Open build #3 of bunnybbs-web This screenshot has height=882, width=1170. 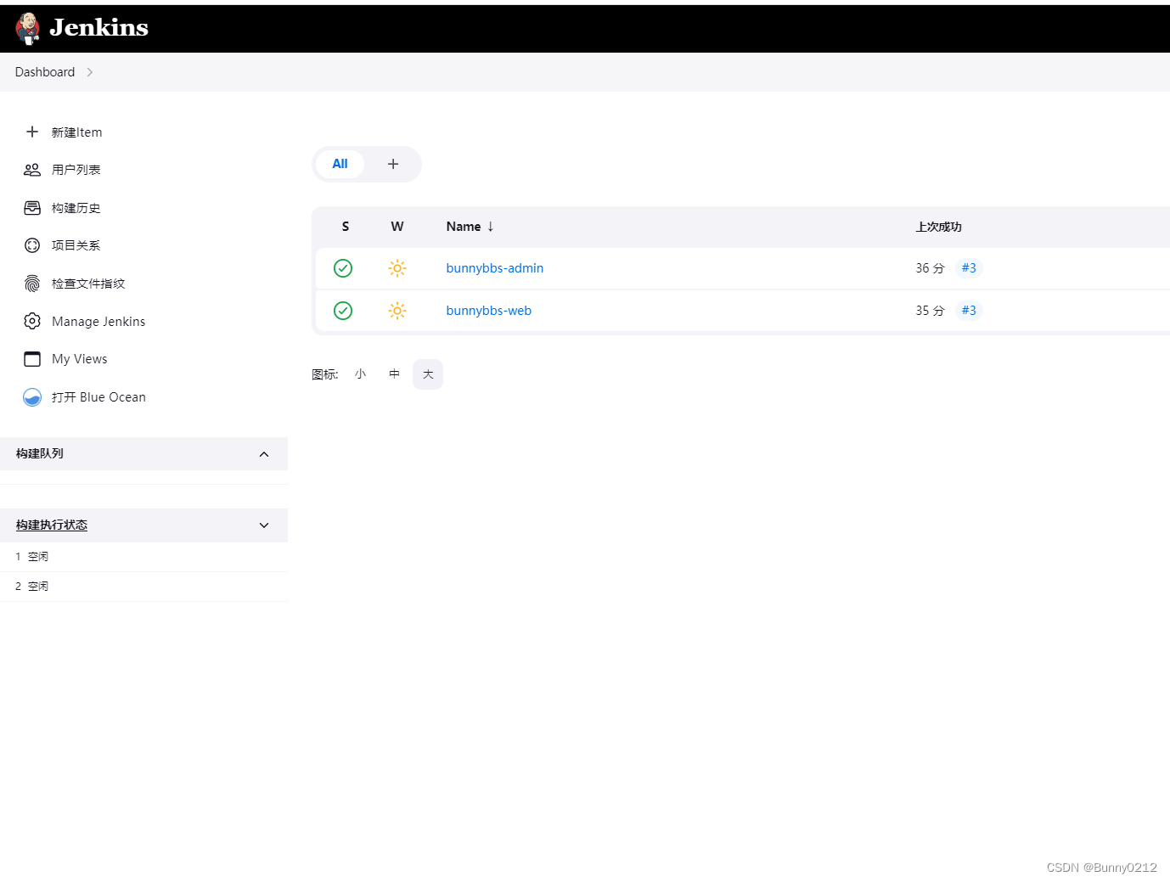969,311
